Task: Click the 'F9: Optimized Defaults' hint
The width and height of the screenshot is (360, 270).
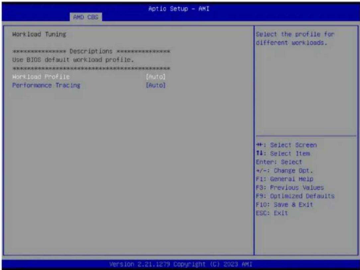Action: pyautogui.click(x=295, y=196)
